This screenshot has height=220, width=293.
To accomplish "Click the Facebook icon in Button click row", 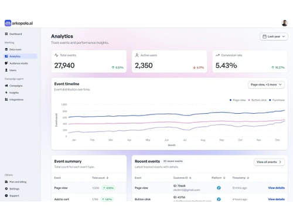I will 219,199.
